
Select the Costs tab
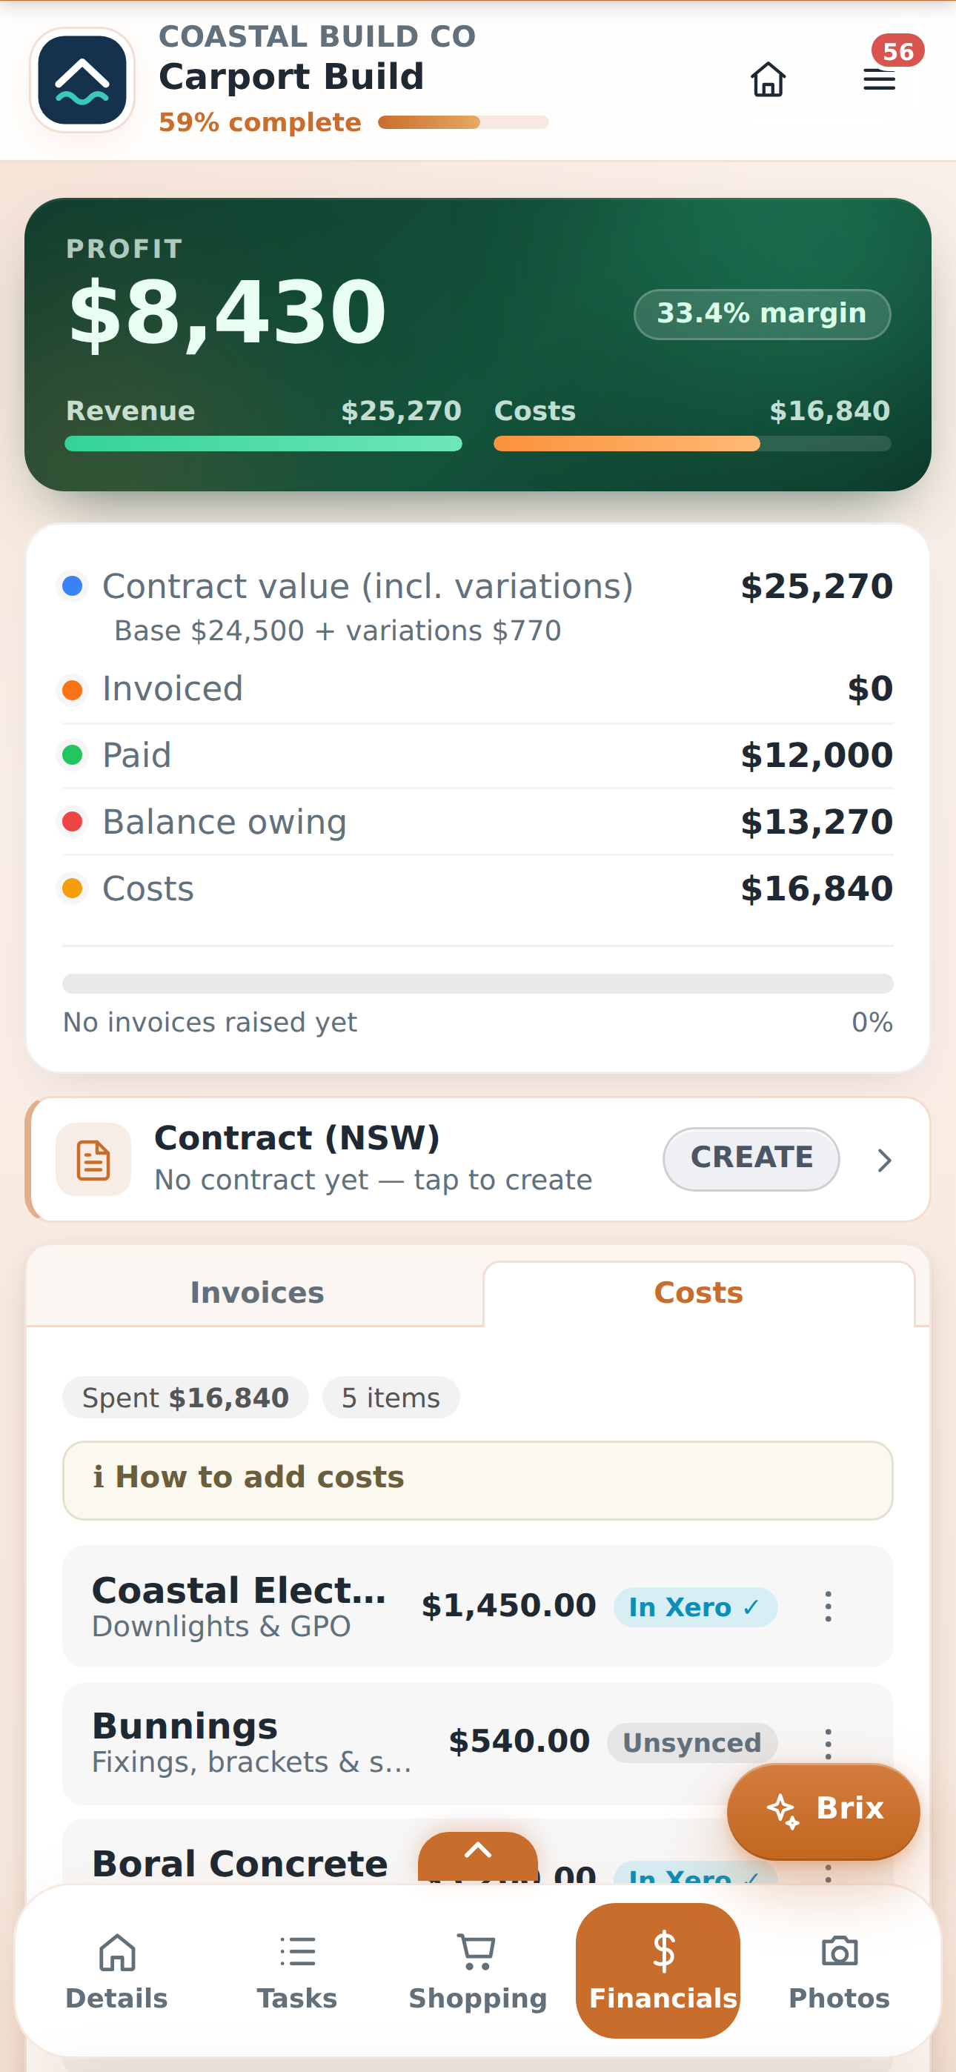pyautogui.click(x=699, y=1292)
